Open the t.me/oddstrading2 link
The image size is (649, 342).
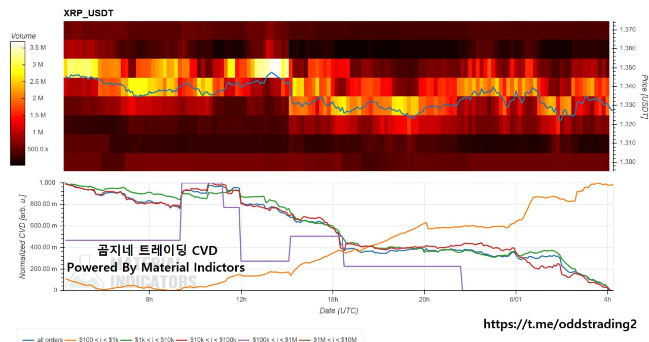coord(560,324)
